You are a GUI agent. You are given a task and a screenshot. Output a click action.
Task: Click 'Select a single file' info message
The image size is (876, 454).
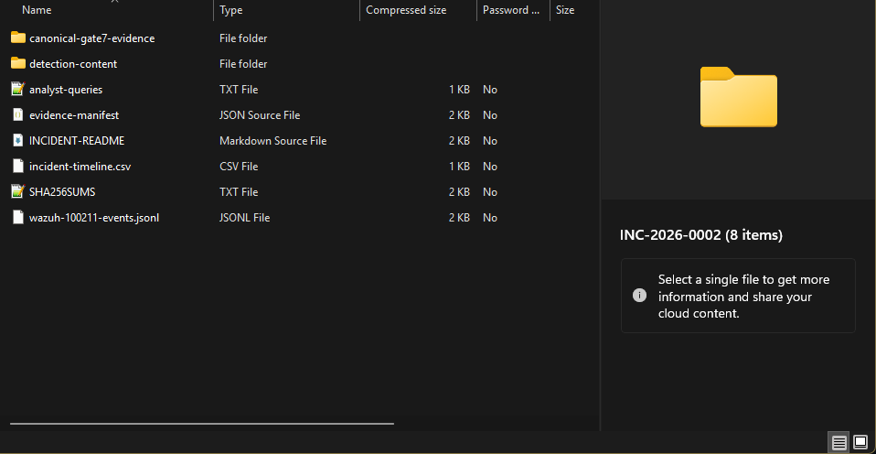coord(743,297)
